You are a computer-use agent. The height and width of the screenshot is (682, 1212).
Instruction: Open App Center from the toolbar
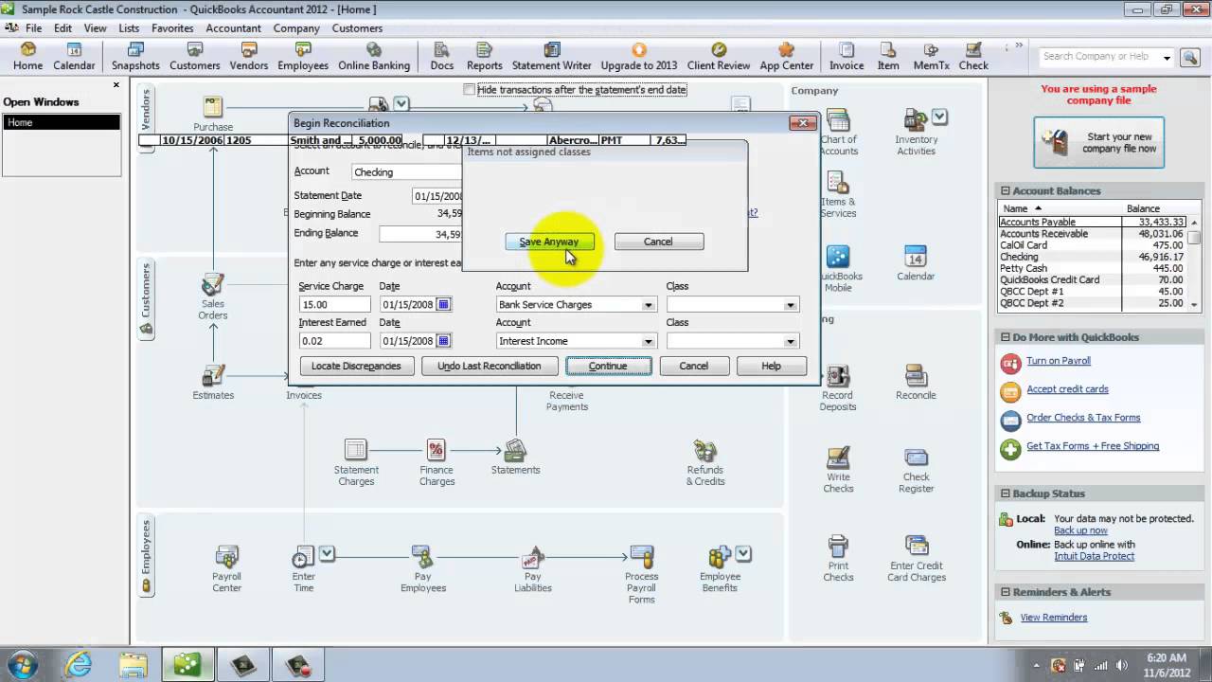point(786,57)
